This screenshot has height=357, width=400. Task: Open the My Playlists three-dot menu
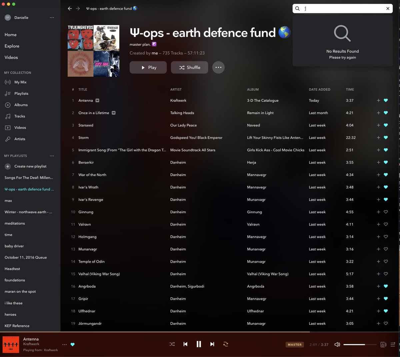[52, 156]
